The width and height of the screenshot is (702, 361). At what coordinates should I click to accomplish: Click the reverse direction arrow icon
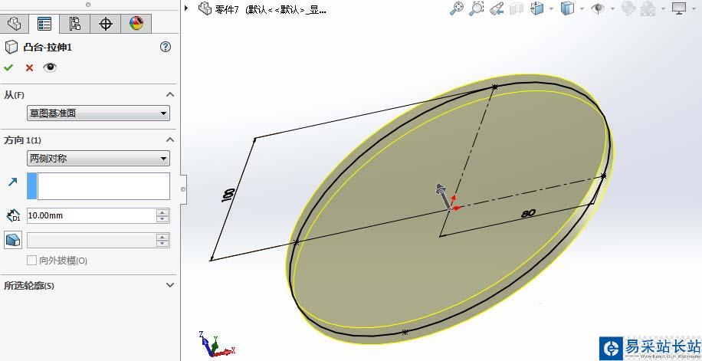point(12,182)
